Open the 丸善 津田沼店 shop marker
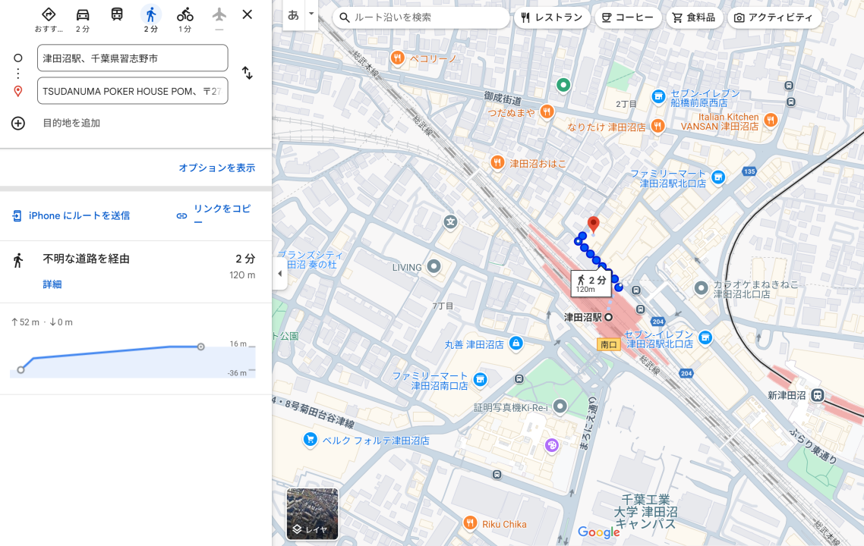Viewport: 864px width, 546px height. [x=516, y=344]
